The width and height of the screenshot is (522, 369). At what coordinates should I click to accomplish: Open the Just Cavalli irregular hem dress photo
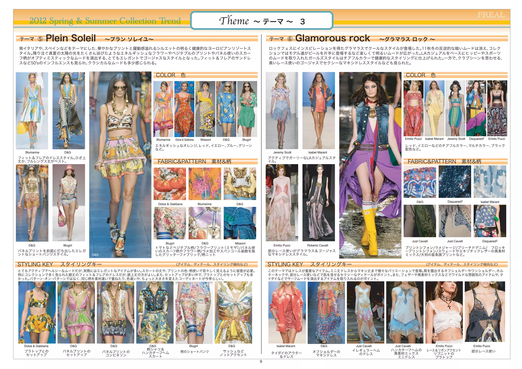click(x=366, y=312)
